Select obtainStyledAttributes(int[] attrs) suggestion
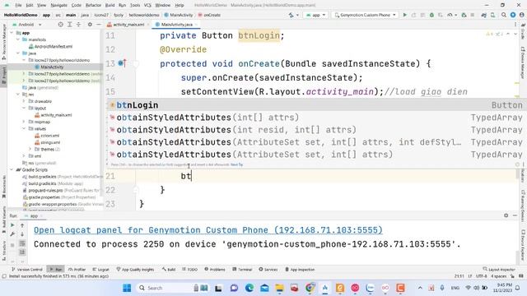527x296 pixels. tap(315, 118)
